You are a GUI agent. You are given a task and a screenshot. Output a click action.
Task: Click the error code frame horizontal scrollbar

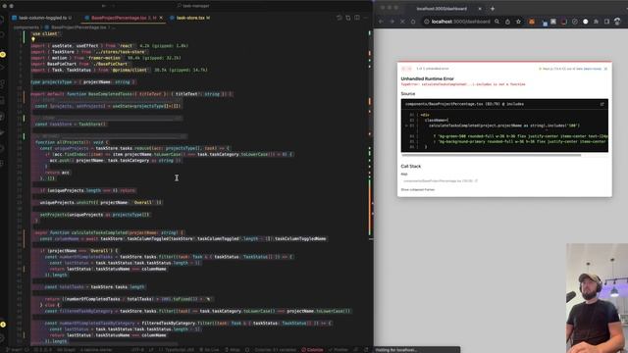[x=491, y=155]
